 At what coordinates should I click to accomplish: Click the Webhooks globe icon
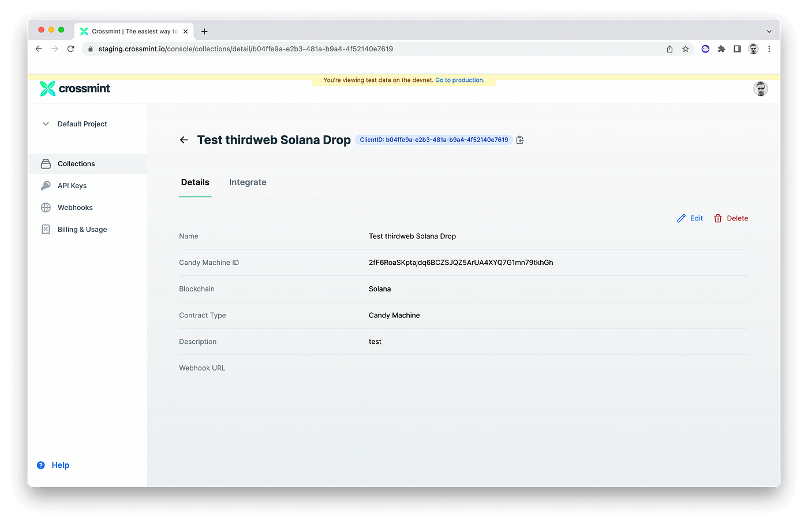46,208
